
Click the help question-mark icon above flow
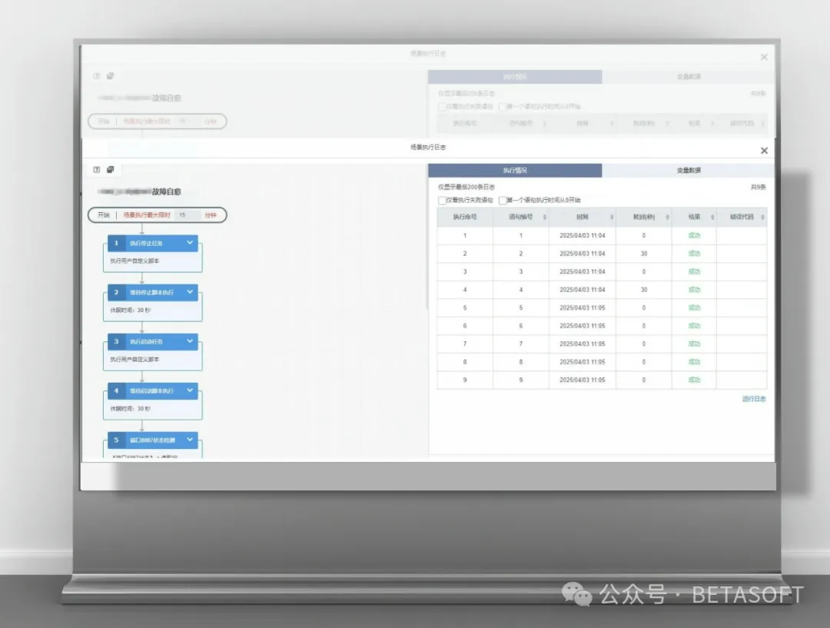(96, 169)
